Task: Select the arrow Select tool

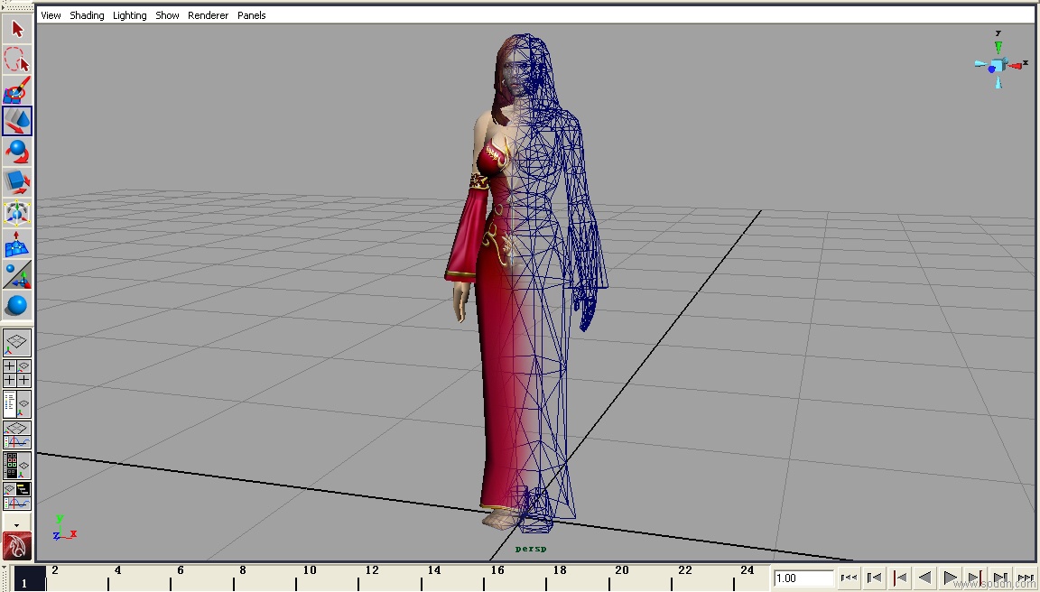Action: coord(17,29)
